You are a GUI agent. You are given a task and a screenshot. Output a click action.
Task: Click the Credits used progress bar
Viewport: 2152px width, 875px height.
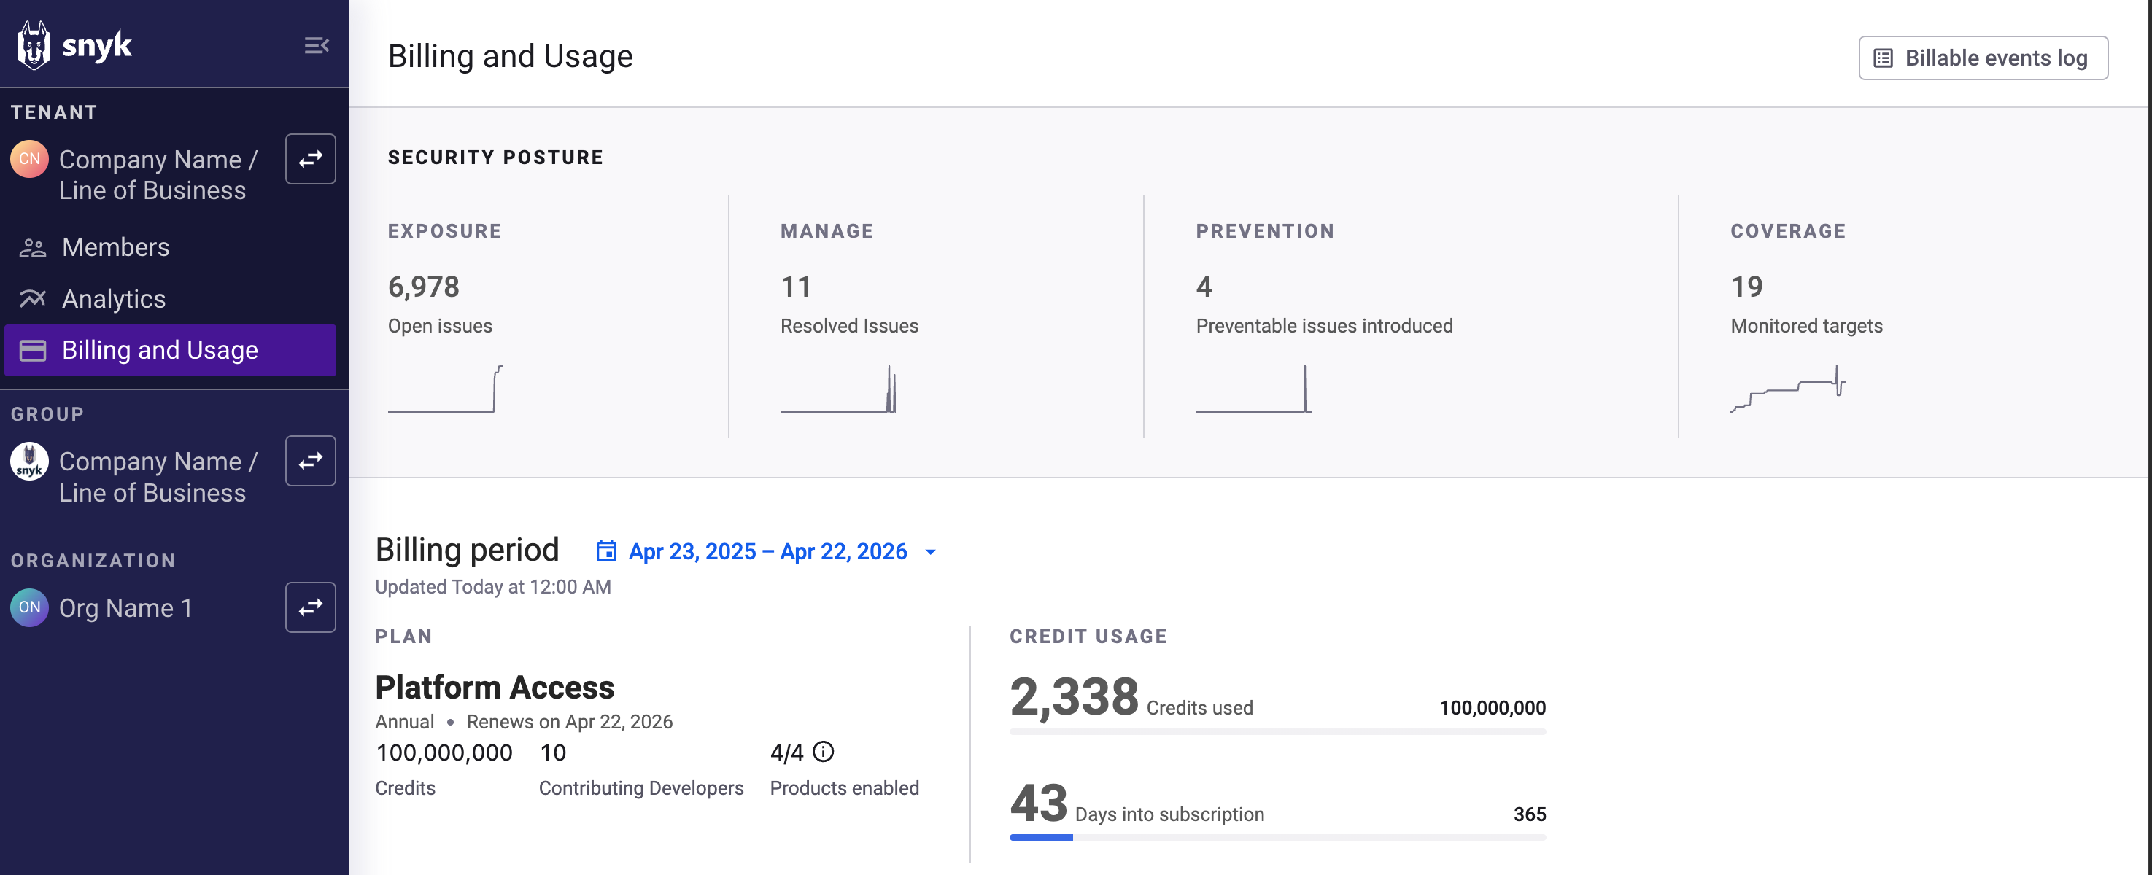[x=1277, y=731]
